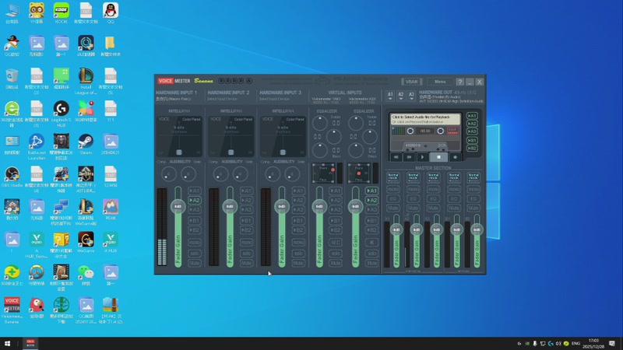Click Hardware Input 2 Comp knob
Screen dimensions: 623x350
(220, 174)
